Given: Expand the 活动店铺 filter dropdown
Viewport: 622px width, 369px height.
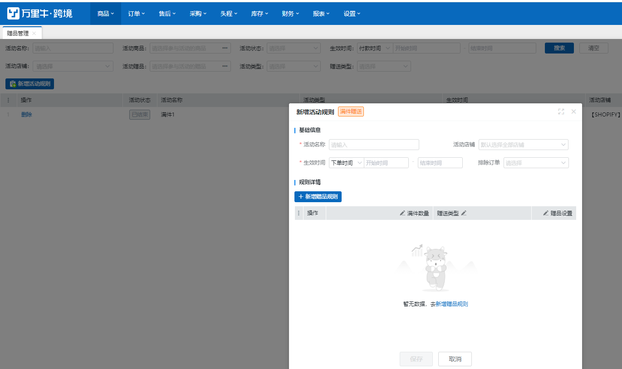Looking at the screenshot, I should [73, 66].
